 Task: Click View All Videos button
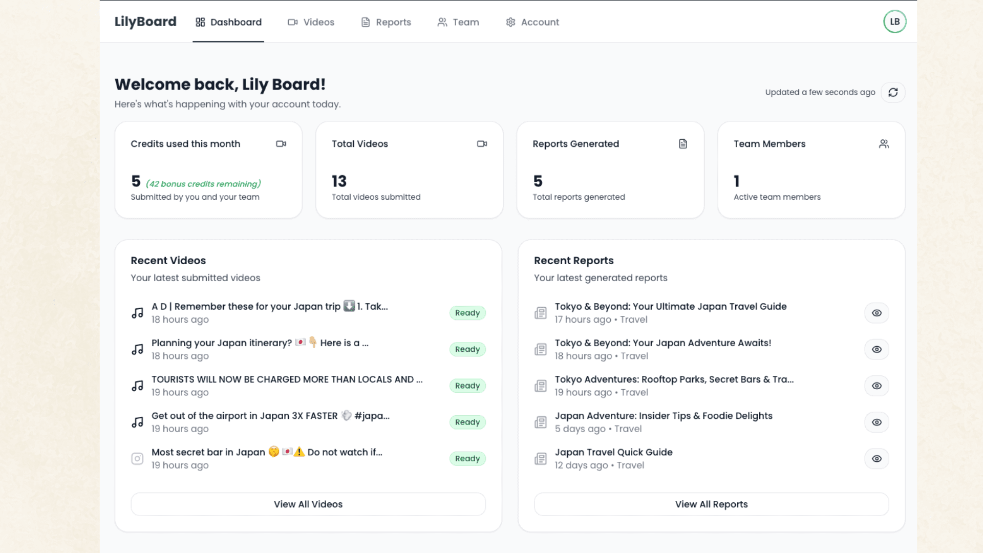[308, 504]
